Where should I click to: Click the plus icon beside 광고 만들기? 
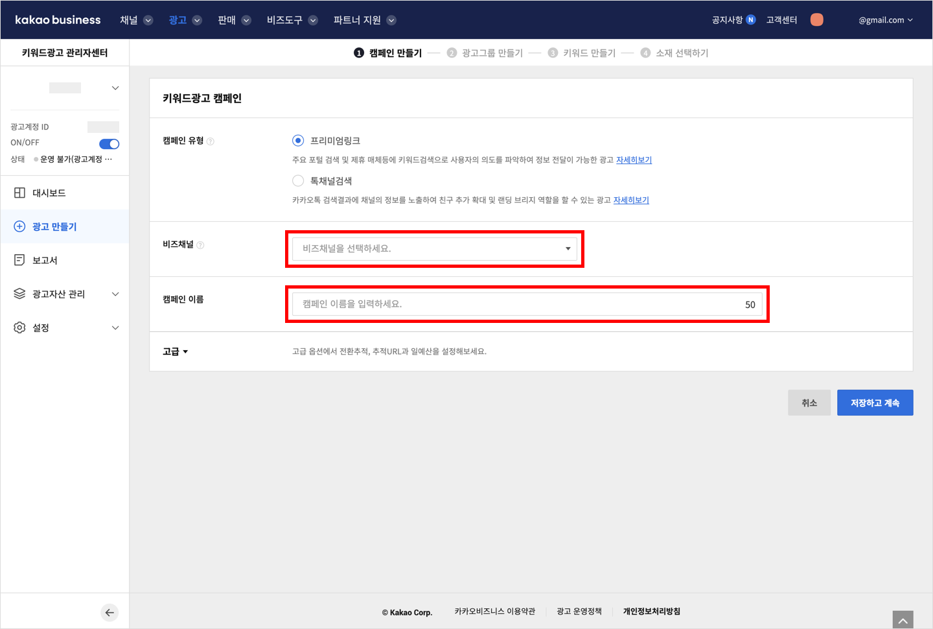click(19, 226)
